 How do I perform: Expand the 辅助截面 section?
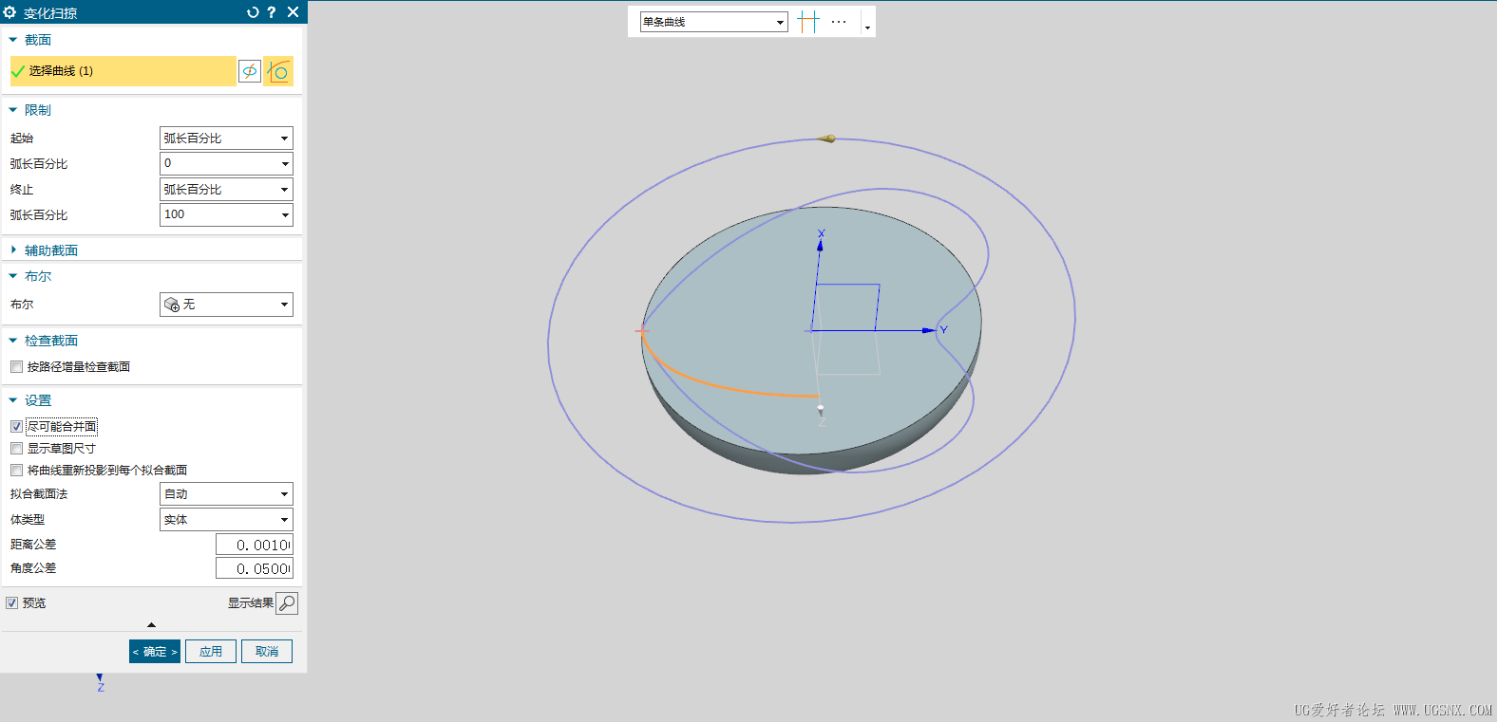pyautogui.click(x=51, y=250)
